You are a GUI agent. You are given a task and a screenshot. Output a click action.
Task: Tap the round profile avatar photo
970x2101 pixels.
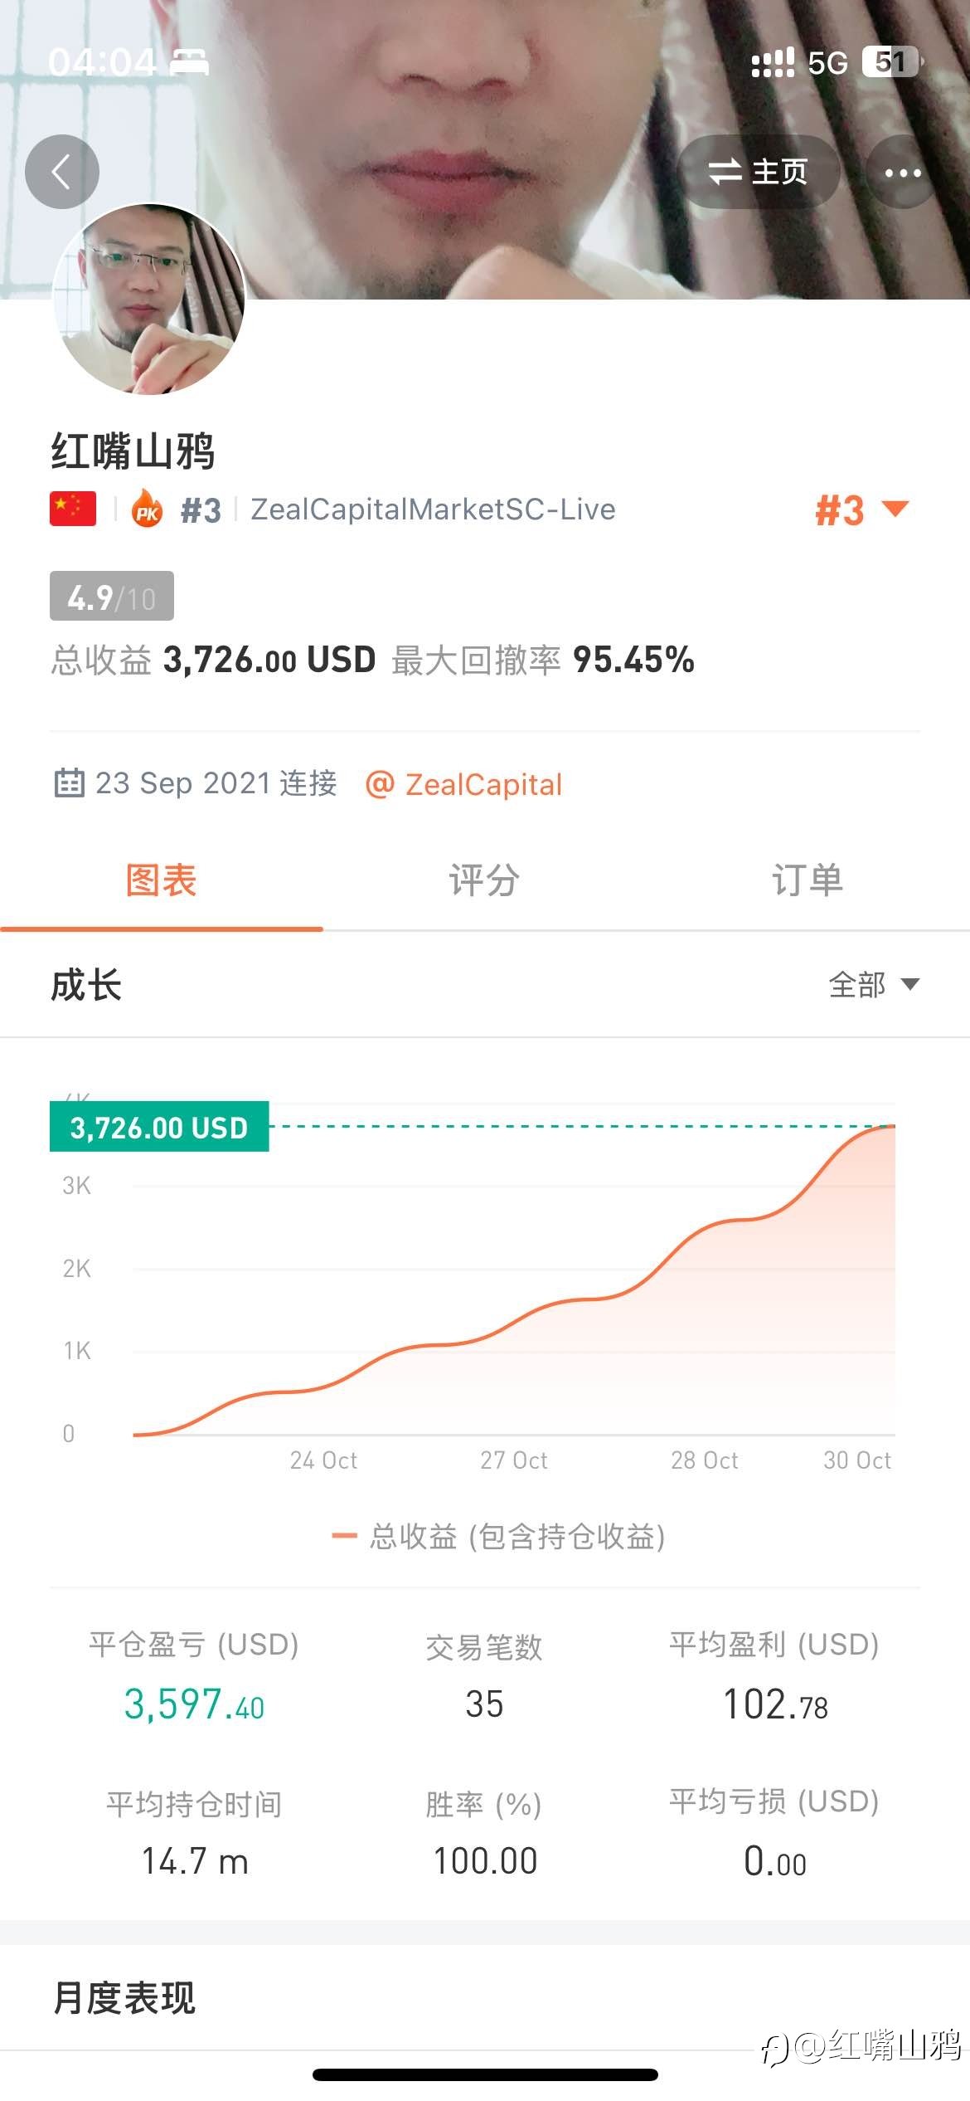tap(149, 299)
